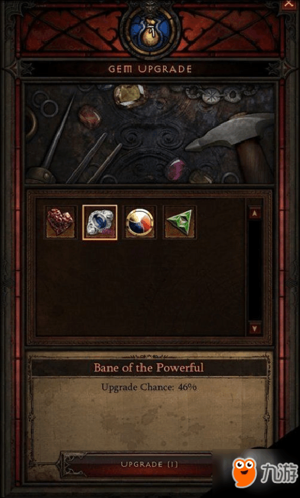Click the gem list scrollbar track
Screen dimensions: 300x498
coord(254,271)
